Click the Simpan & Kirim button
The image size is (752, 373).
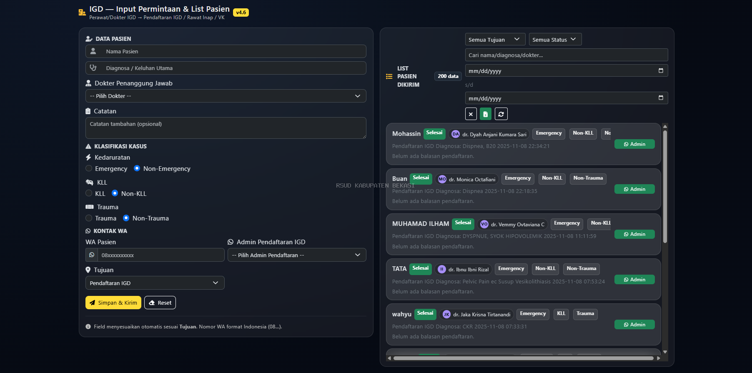(113, 303)
